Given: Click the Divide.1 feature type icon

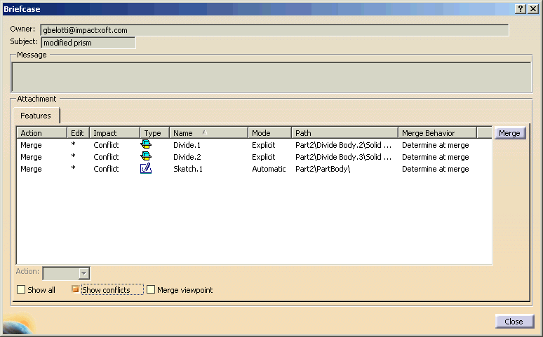Looking at the screenshot, I should pyautogui.click(x=146, y=145).
